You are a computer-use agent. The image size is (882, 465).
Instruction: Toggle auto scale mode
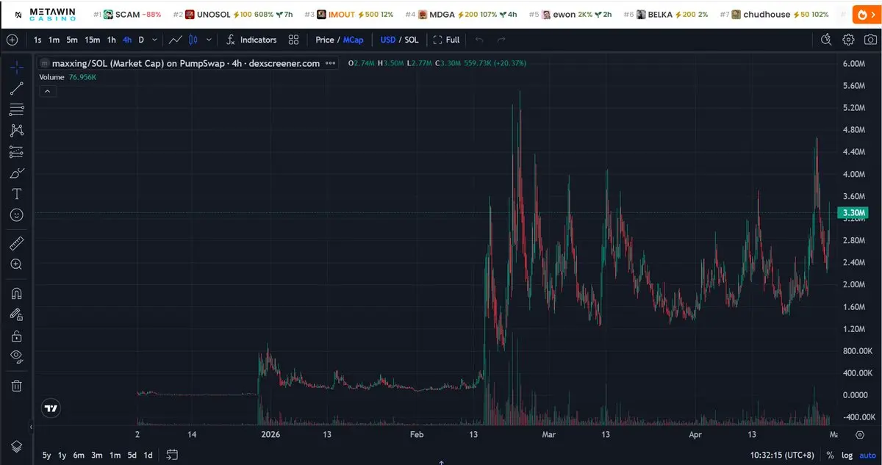[868, 455]
